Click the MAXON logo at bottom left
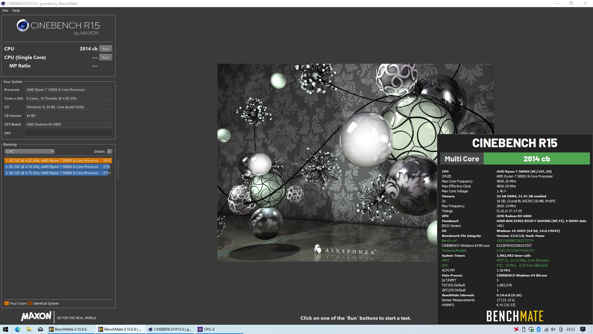Screen dimensions: 593x334 coord(36,316)
